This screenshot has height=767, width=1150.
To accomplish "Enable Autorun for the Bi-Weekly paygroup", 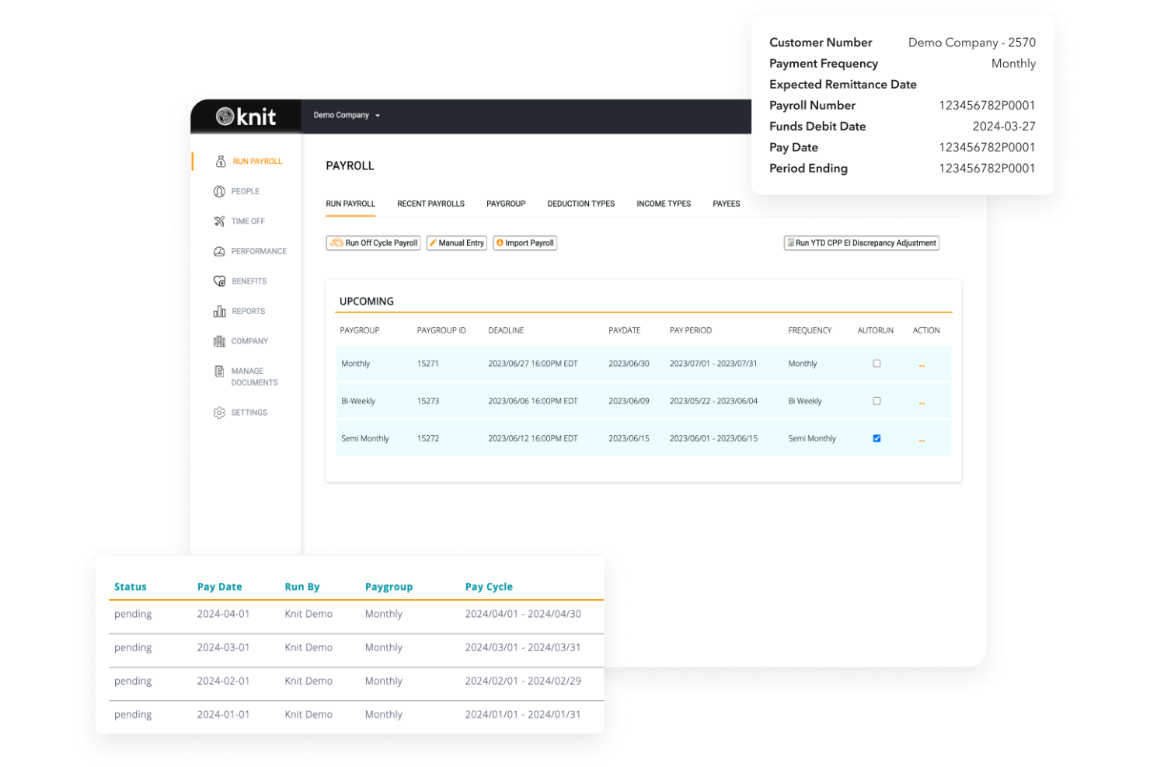I will (x=876, y=400).
